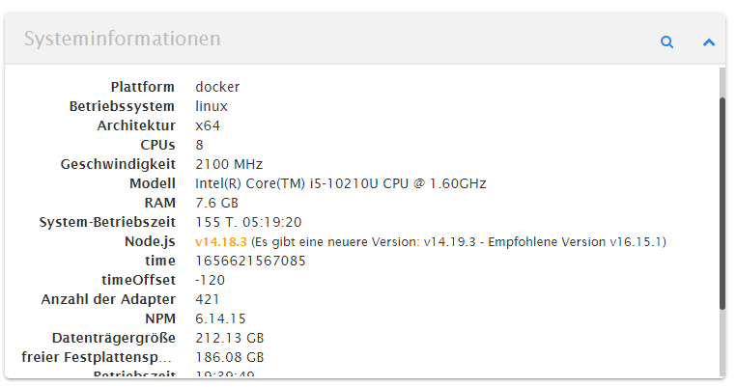The image size is (736, 387).
Task: Click the Betriebssystem linux value
Action: (212, 106)
